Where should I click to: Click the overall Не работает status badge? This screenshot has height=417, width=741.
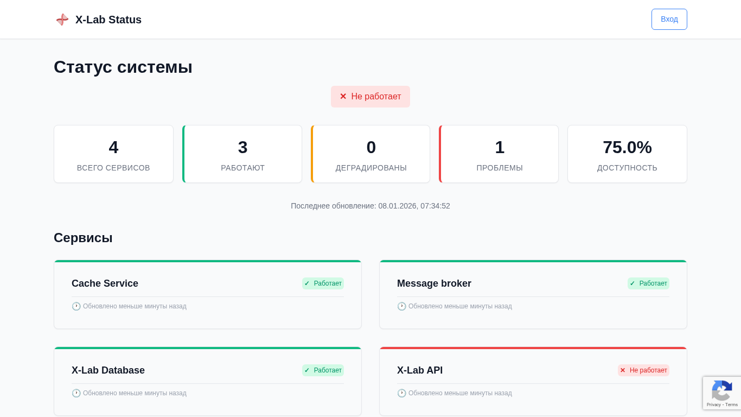click(370, 97)
